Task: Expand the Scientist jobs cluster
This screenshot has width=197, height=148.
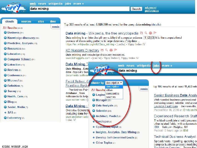Action: tap(94, 111)
